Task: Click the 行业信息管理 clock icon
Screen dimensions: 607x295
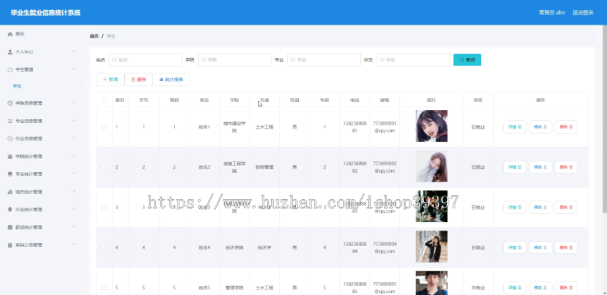Action: (10, 138)
